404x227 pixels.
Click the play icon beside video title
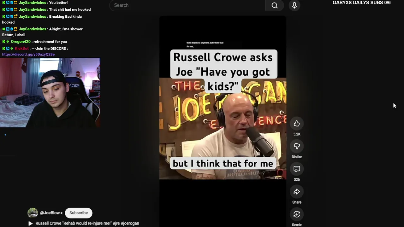pos(30,224)
